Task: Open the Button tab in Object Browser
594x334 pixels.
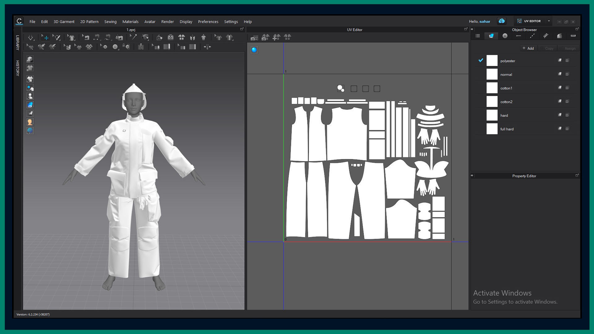Action: pos(505,36)
